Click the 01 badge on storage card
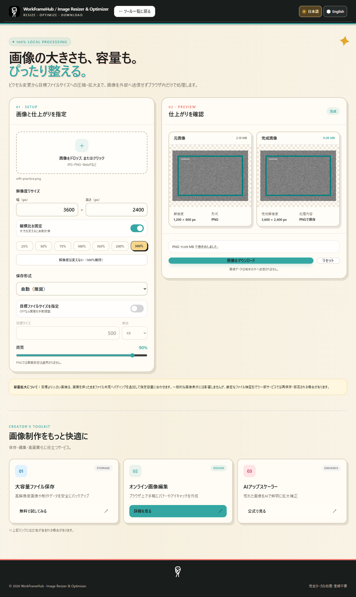356x597 pixels. [21, 471]
